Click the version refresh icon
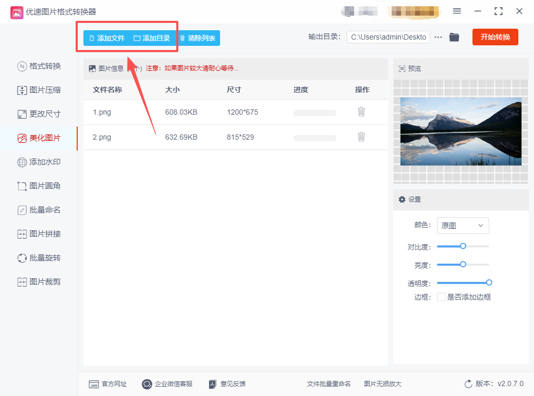This screenshot has width=534, height=396. (468, 384)
